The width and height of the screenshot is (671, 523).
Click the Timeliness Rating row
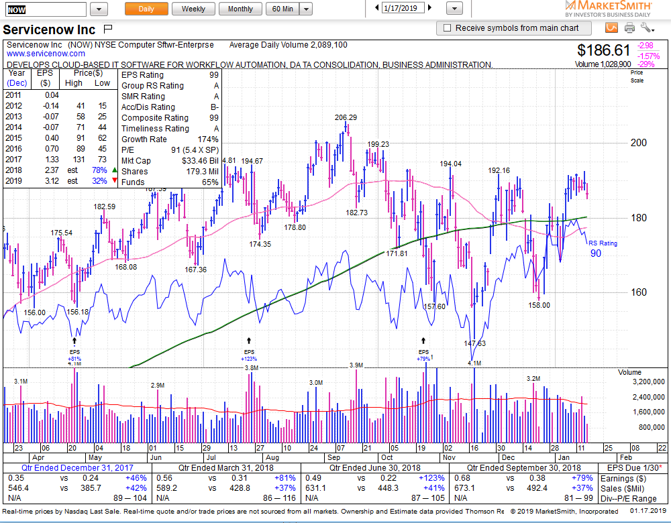[x=170, y=128]
